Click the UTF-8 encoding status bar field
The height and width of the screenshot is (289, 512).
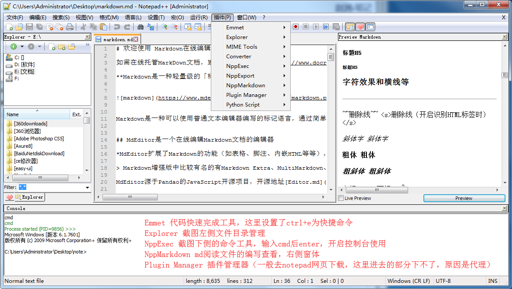[x=459, y=281]
